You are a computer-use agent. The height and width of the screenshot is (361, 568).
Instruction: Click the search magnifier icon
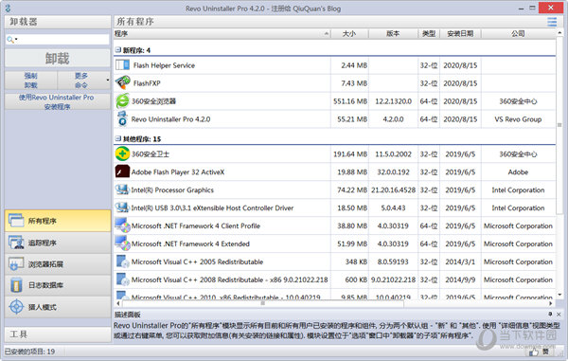(x=9, y=39)
